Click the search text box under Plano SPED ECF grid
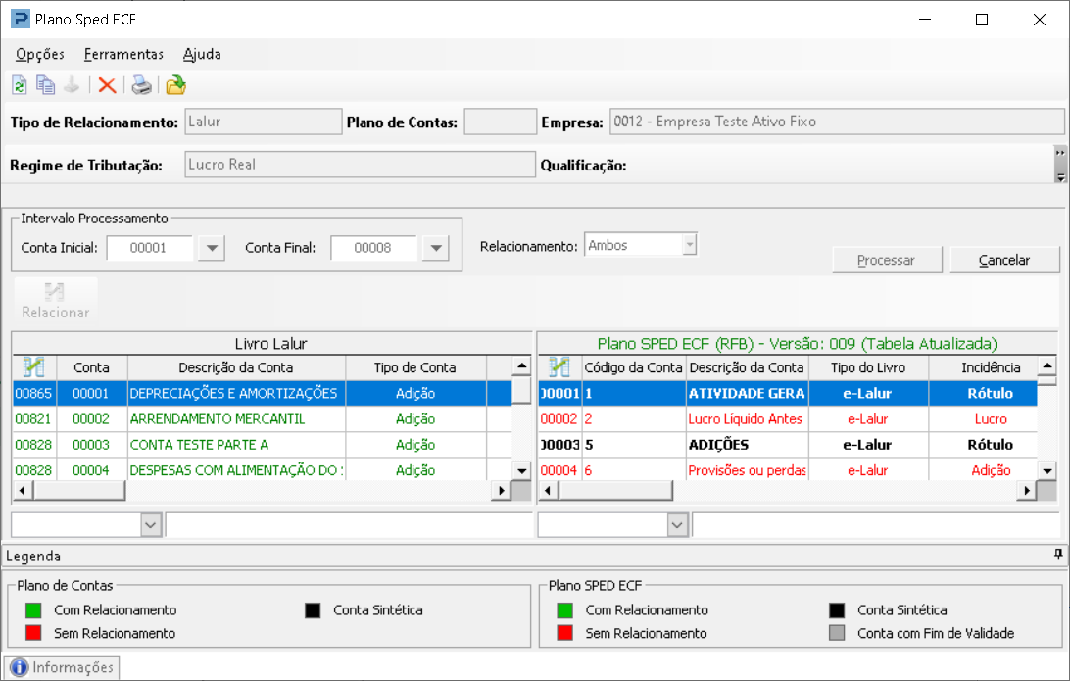 tap(876, 525)
